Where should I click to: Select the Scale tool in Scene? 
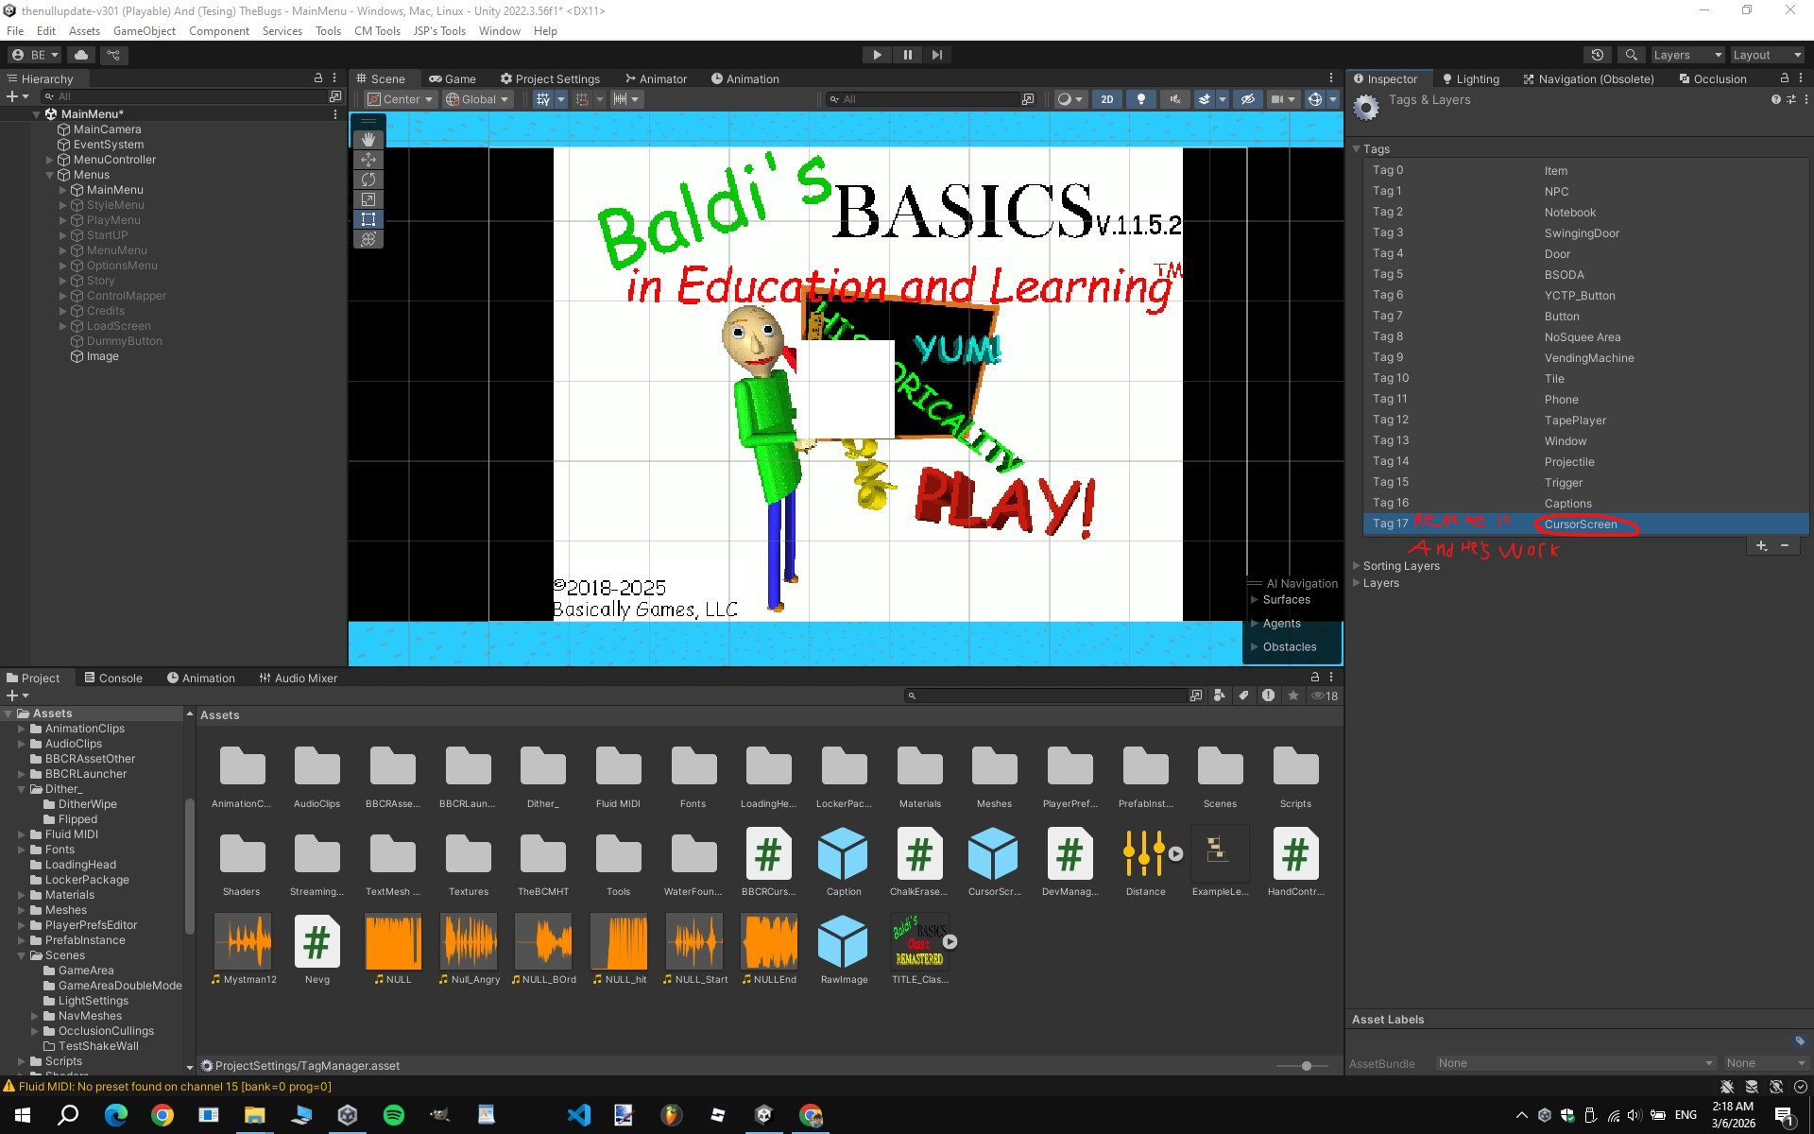368,199
